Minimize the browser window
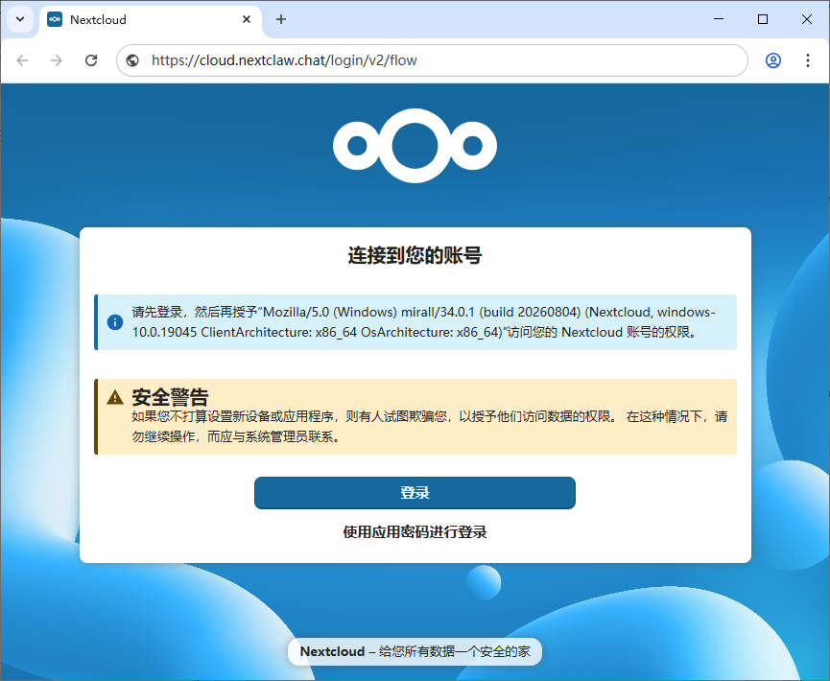The image size is (830, 681). coord(719,19)
